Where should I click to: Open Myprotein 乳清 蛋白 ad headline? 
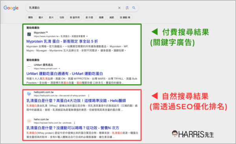click(62, 41)
